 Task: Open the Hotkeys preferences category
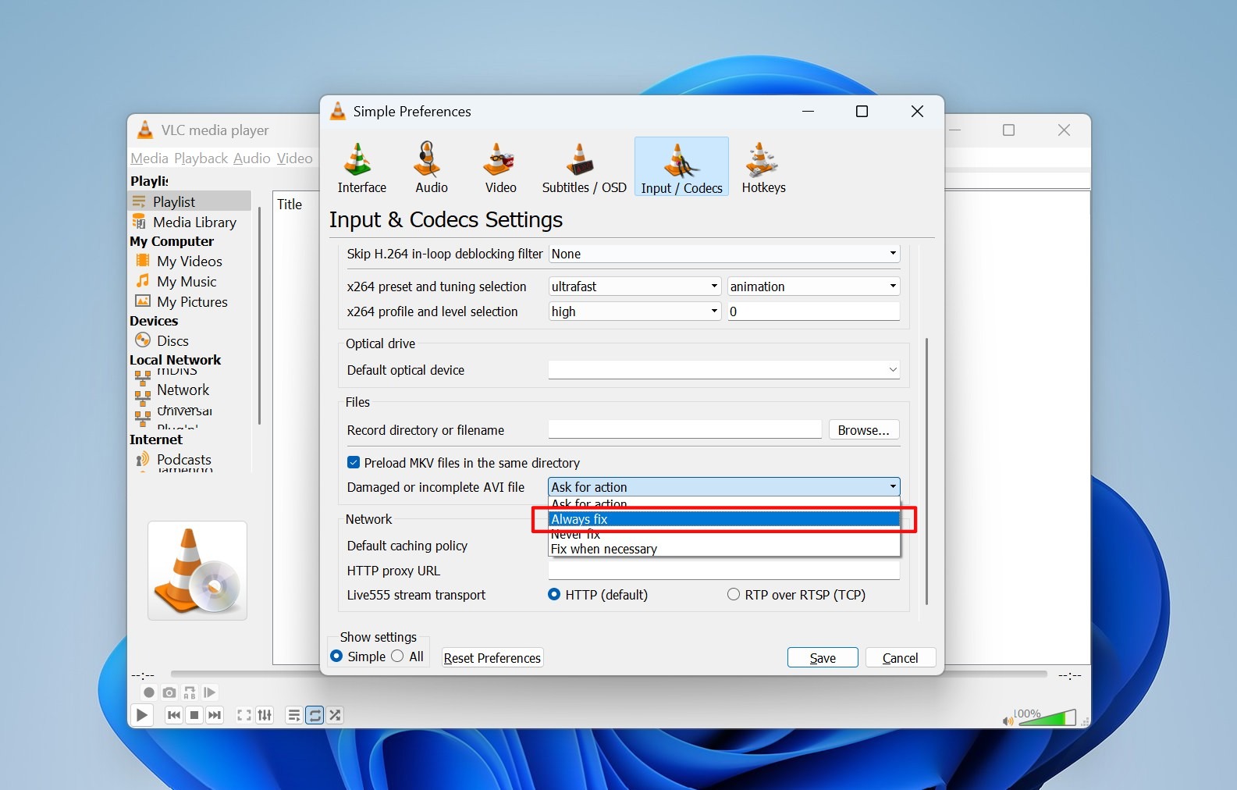[763, 167]
